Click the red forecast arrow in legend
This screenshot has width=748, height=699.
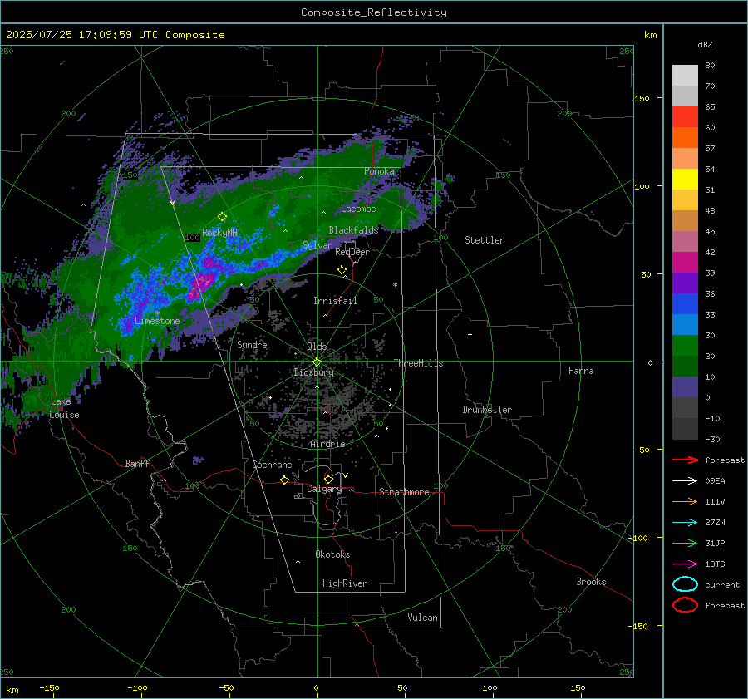[x=685, y=460]
